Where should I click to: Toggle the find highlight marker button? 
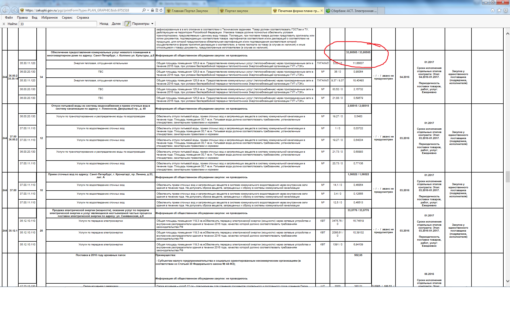[128, 24]
